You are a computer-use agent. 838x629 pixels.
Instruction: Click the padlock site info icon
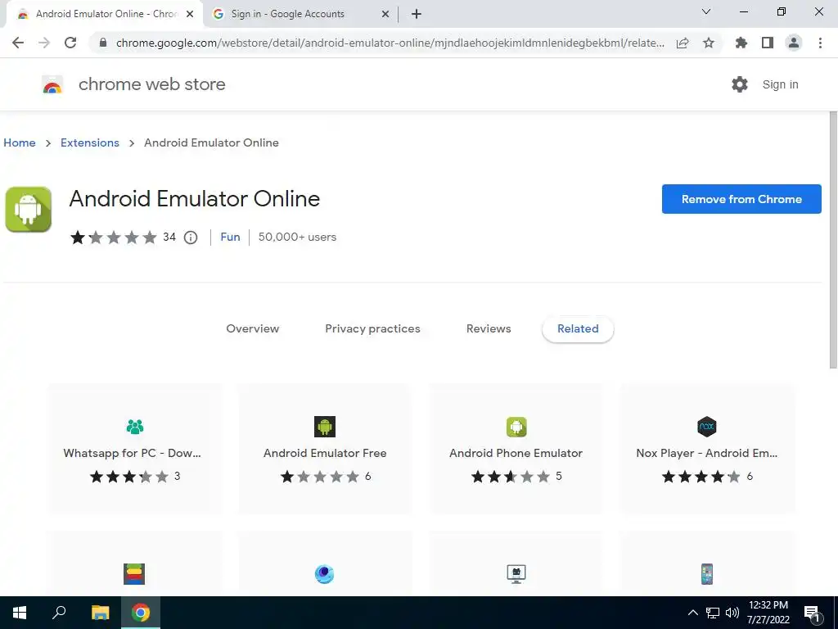[103, 43]
